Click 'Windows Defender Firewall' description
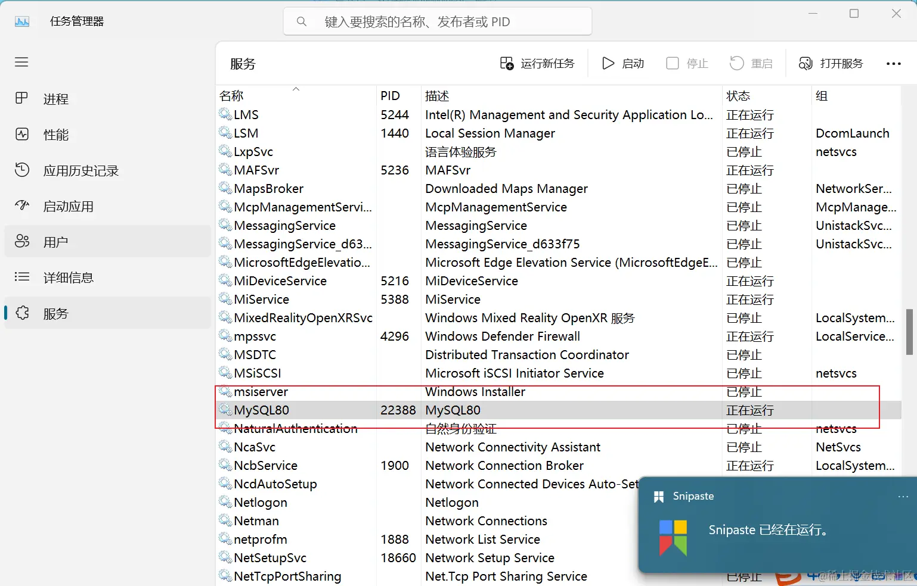This screenshot has width=917, height=586. [503, 336]
